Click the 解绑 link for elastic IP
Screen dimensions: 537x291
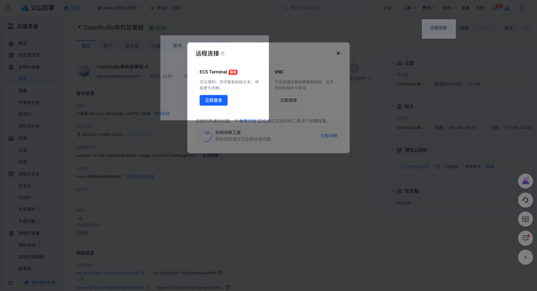[x=490, y=166]
